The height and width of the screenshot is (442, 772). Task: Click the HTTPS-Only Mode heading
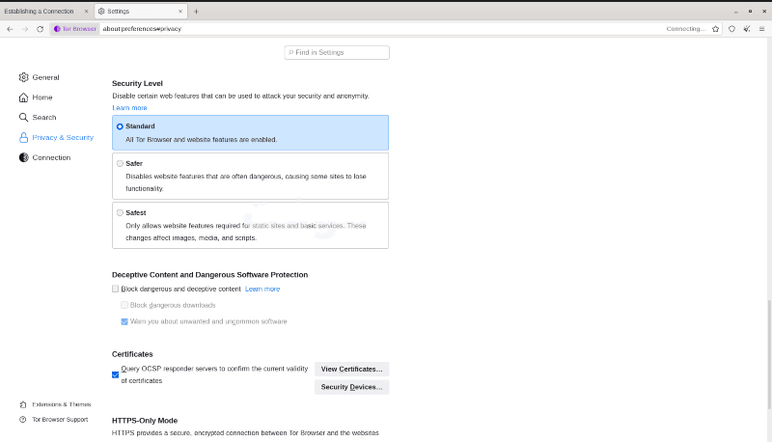(x=145, y=421)
